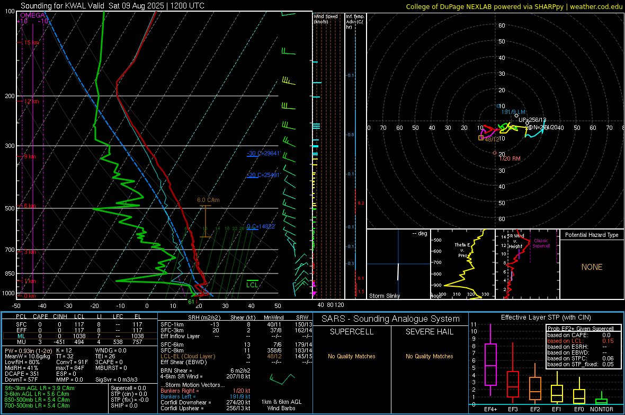Click the Sfc-3km AGL LR = 3.9 C/km line
This screenshot has height=415, width=625.
pos(40,388)
